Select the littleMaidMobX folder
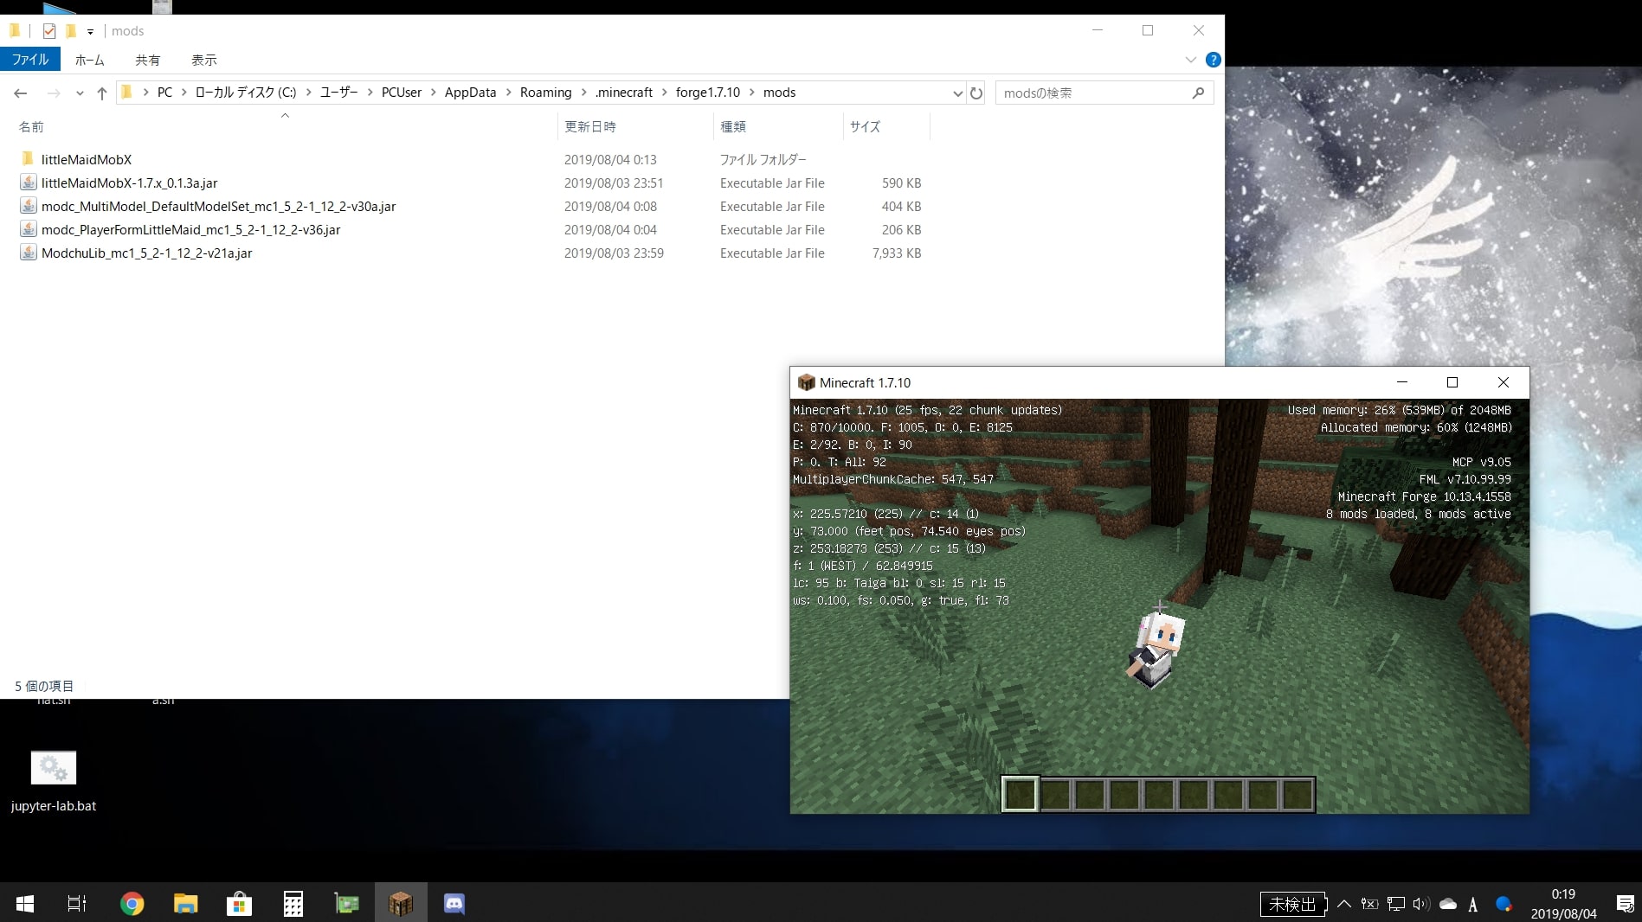This screenshot has width=1642, height=922. coord(87,160)
